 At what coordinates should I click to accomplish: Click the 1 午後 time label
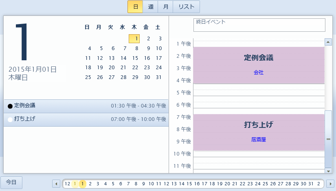pos(184,44)
